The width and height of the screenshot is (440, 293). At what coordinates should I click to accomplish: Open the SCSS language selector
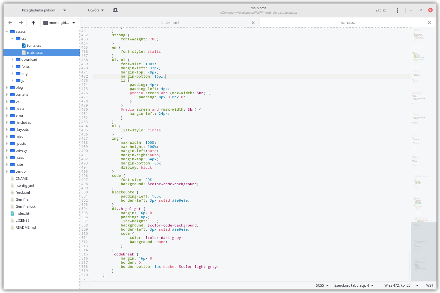point(322,285)
